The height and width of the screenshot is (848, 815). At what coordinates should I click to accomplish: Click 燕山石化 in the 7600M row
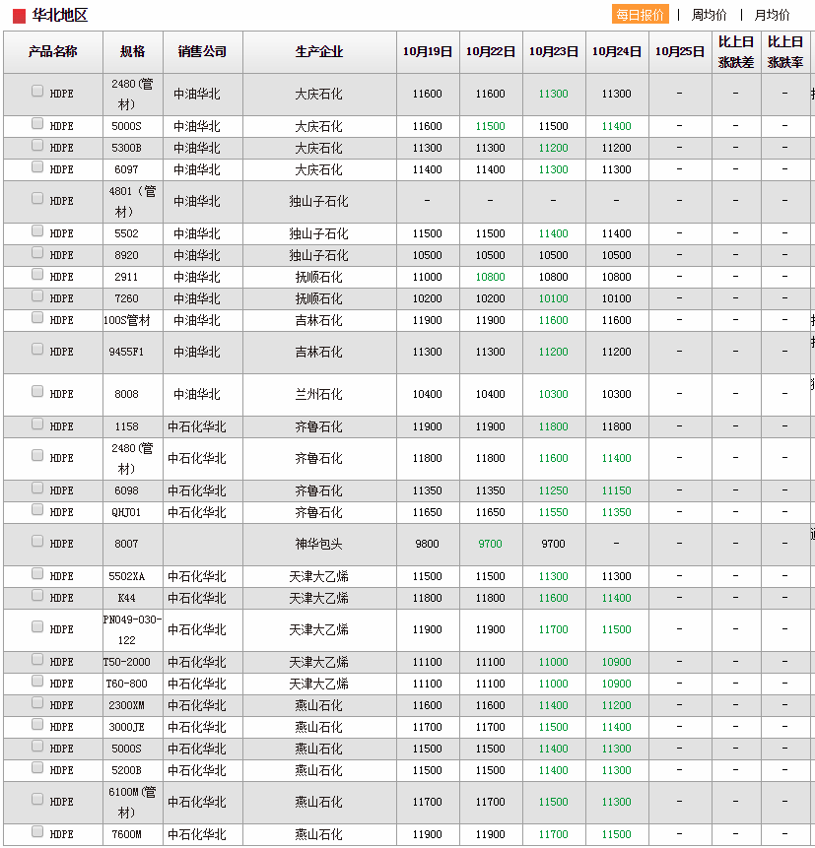pos(319,834)
